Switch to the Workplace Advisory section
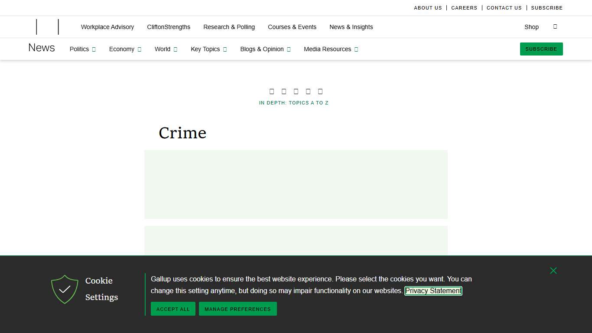Screen dimensions: 592x333 pyautogui.click(x=107, y=27)
